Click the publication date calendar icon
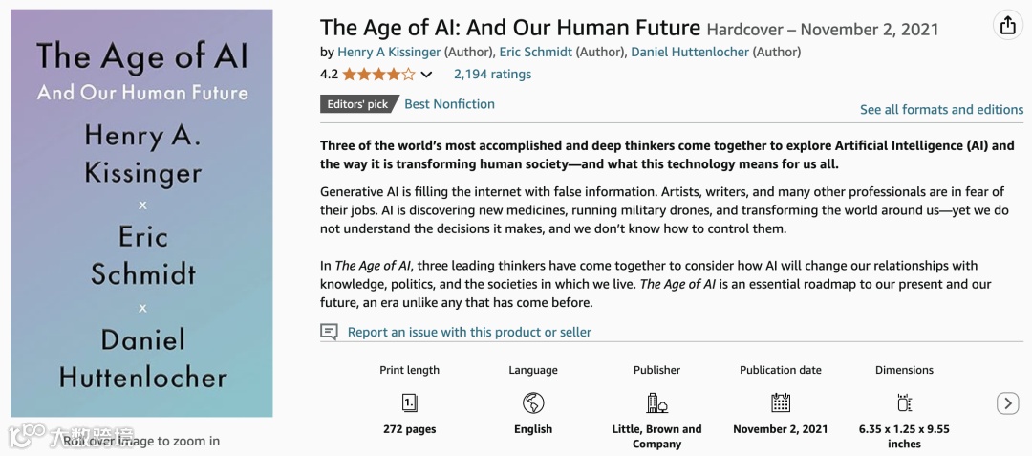The image size is (1032, 456). [x=781, y=402]
